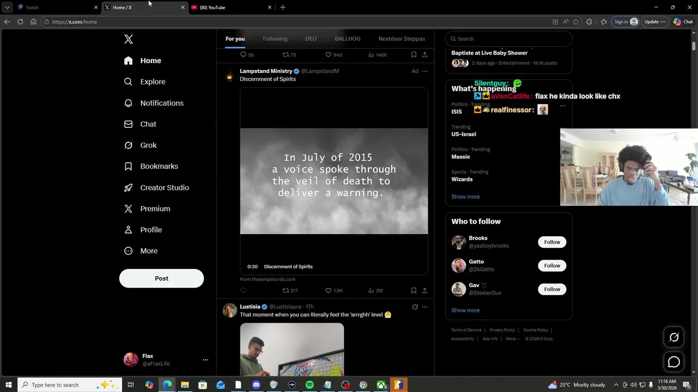The image size is (698, 392).
Task: Open Lustisia post image
Action: tap(292, 350)
